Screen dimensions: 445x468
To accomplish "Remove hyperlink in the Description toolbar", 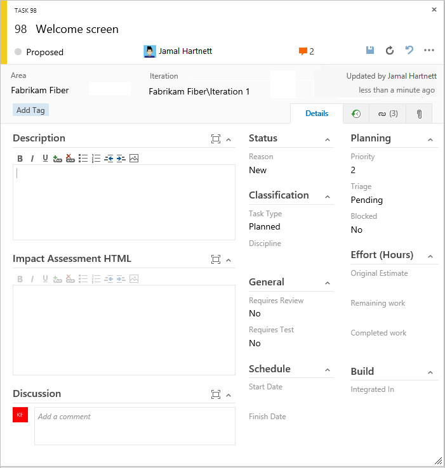I will pyautogui.click(x=70, y=159).
